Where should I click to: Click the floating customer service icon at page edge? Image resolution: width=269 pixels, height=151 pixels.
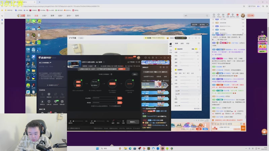(x=264, y=132)
